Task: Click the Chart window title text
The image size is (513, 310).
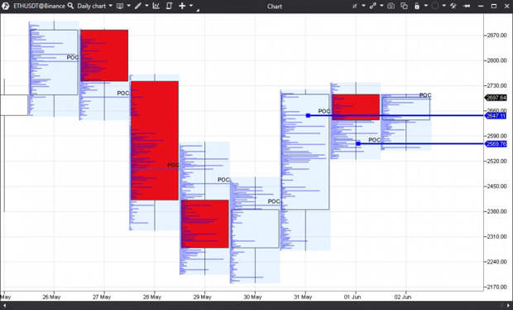Action: 274,7
